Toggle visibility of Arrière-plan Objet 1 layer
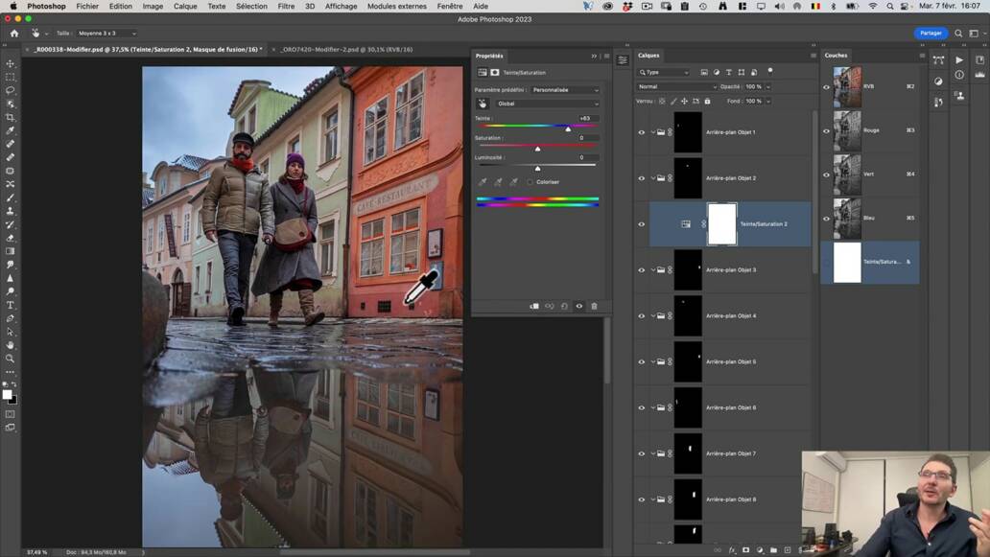The height and width of the screenshot is (557, 990). click(642, 132)
